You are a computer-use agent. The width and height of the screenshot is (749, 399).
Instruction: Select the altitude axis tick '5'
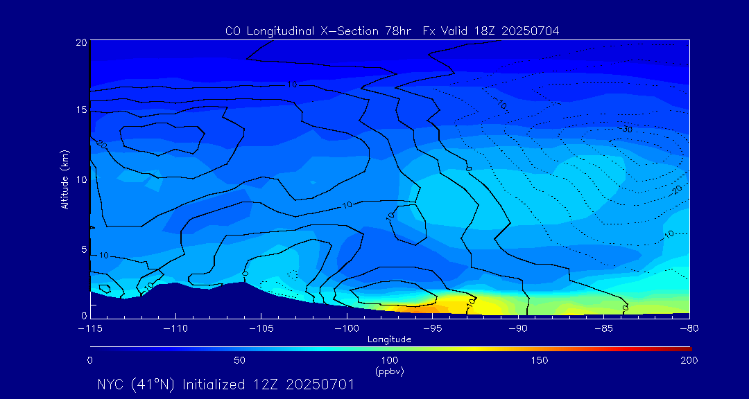[84, 249]
